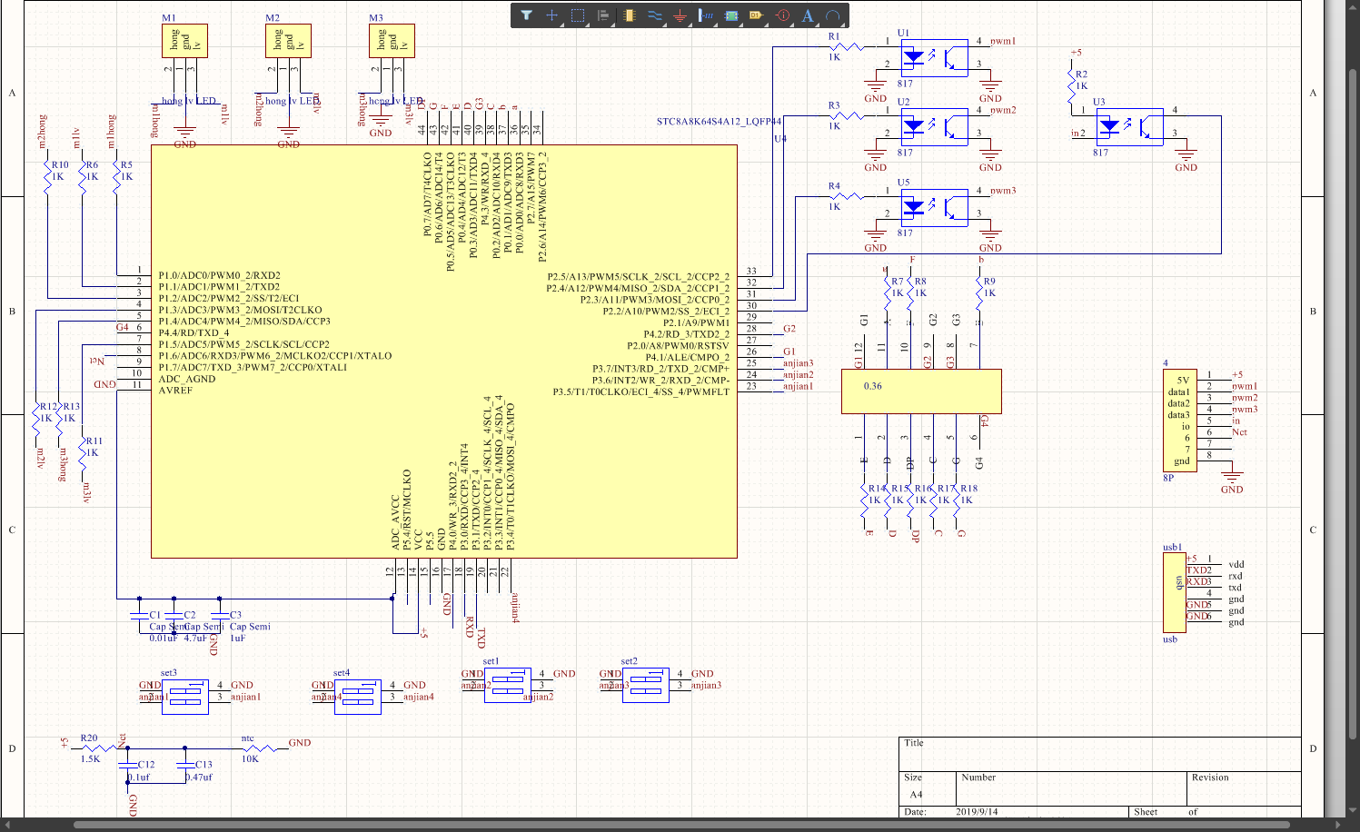Select the 0.36 display component
1360x832 pixels.
click(921, 391)
